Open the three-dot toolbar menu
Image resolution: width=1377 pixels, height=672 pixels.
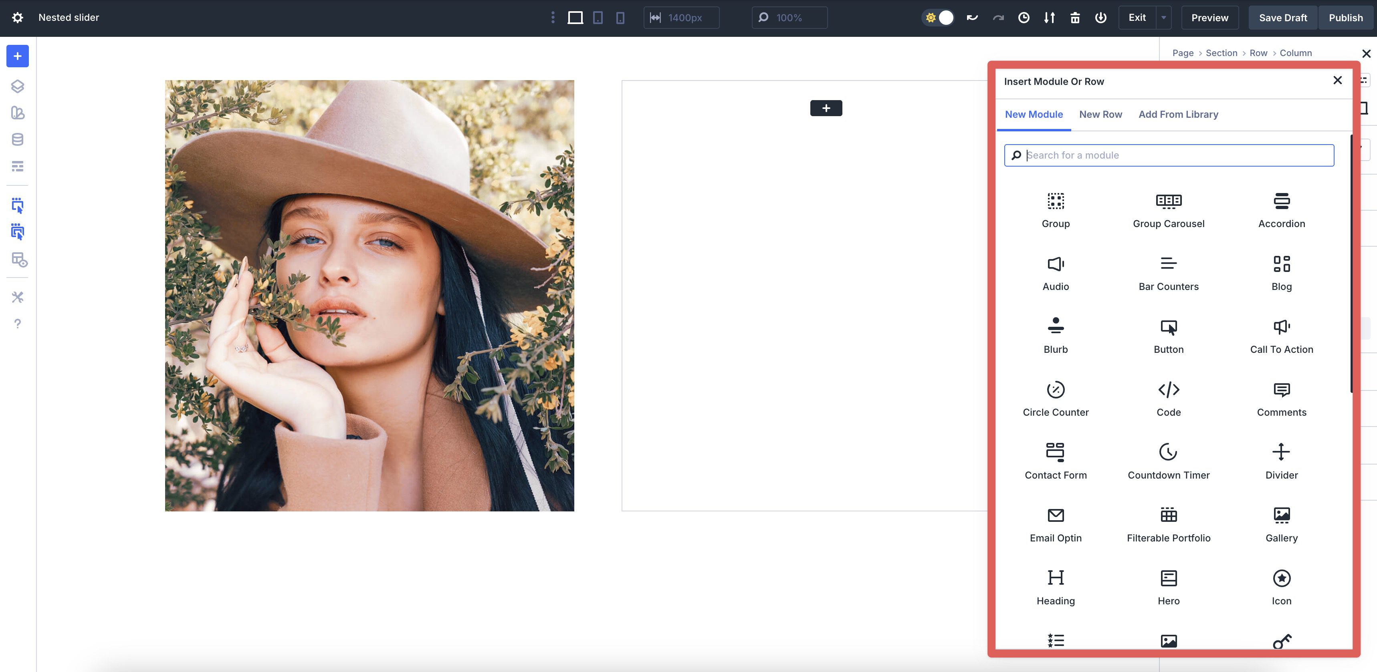click(553, 17)
